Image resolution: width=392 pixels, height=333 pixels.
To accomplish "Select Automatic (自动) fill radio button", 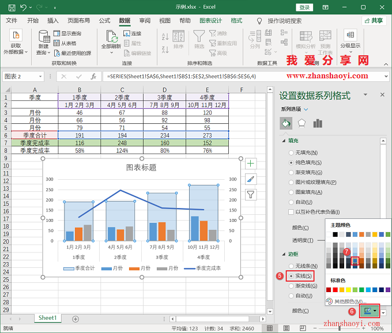I will click(291, 202).
